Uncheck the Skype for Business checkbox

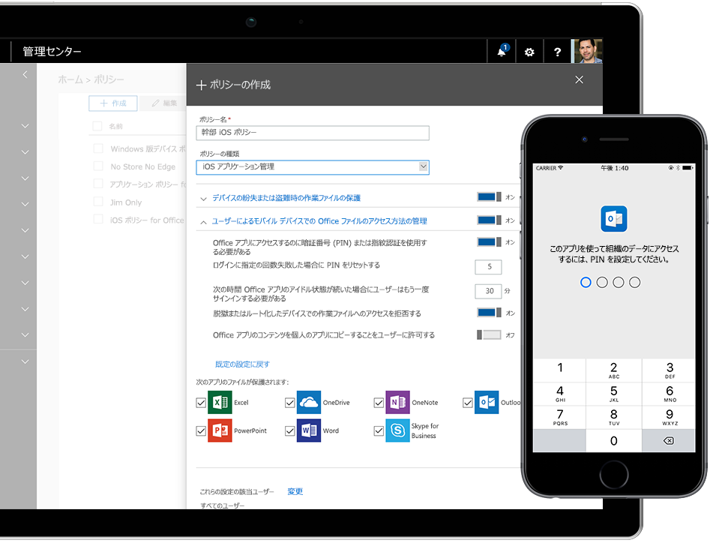click(x=379, y=430)
